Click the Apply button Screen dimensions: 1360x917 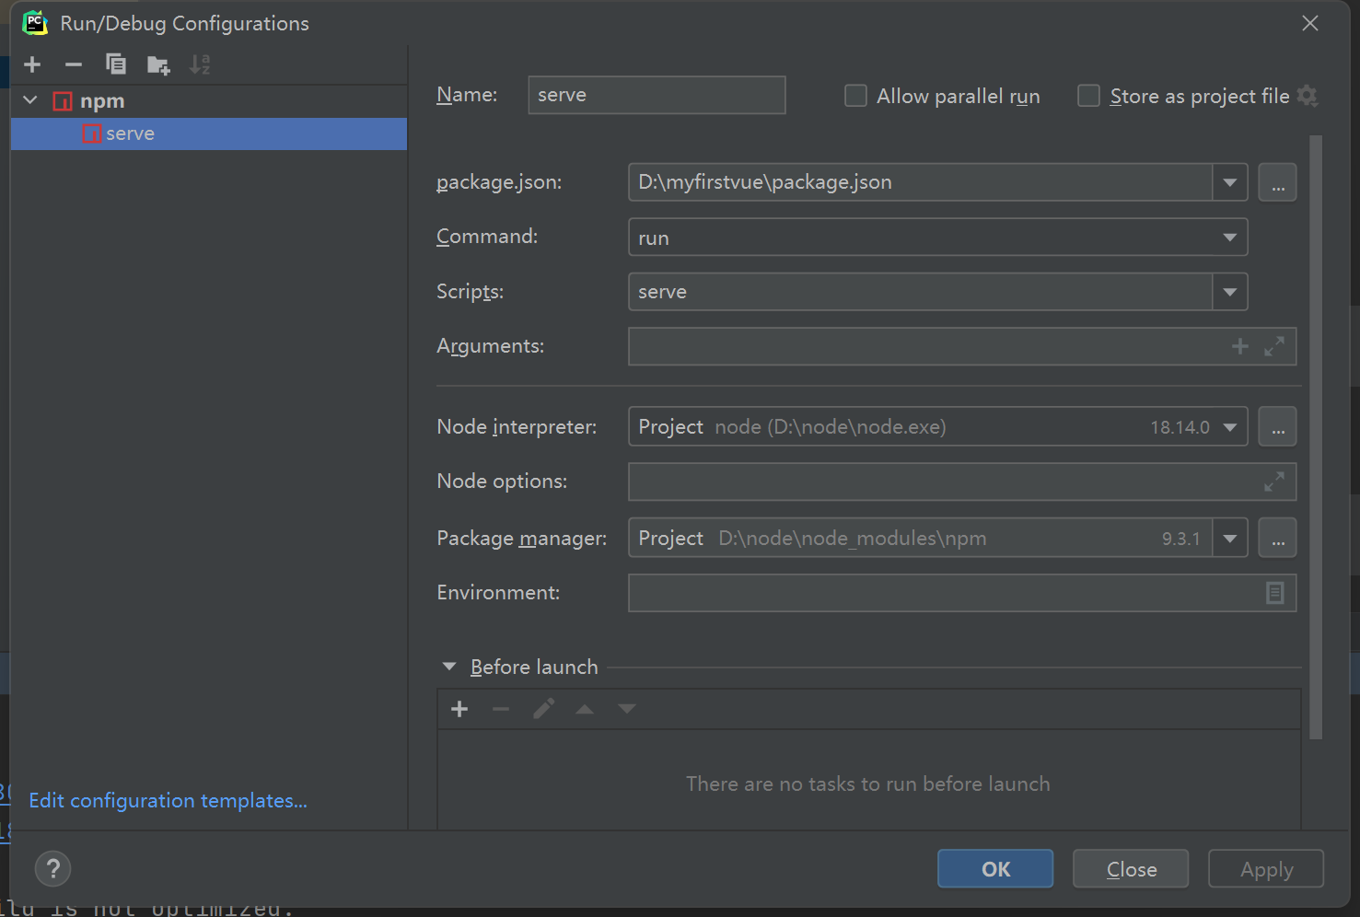pos(1266,868)
